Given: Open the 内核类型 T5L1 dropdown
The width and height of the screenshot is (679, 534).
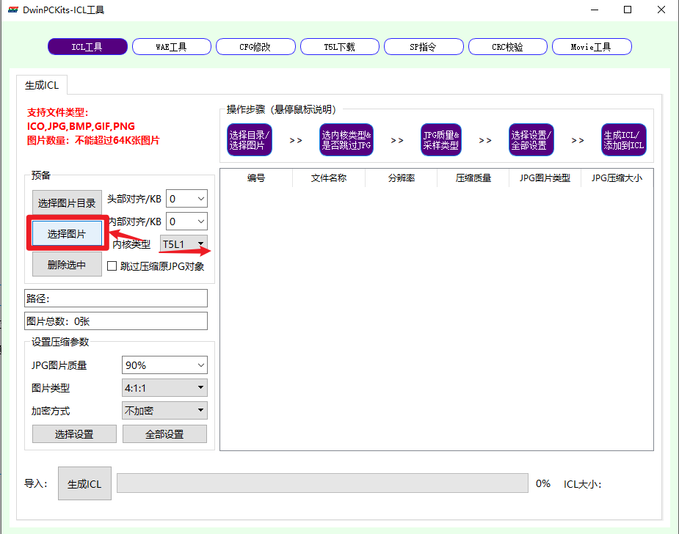Looking at the screenshot, I should (184, 244).
